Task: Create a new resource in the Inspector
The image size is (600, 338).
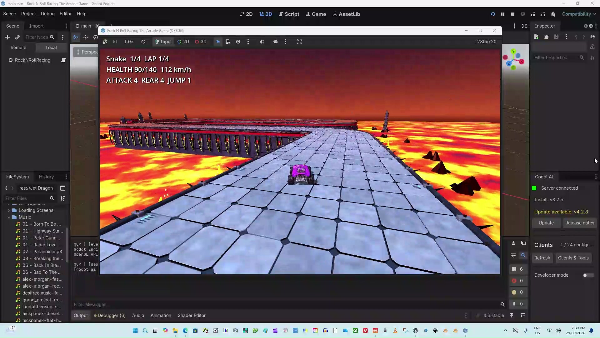Action: click(536, 37)
